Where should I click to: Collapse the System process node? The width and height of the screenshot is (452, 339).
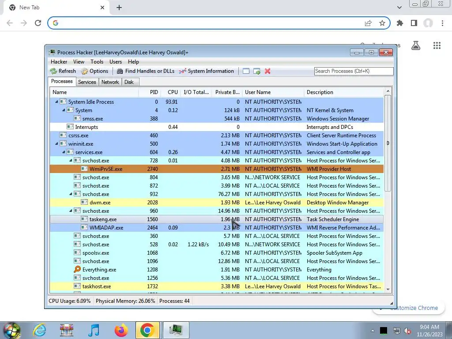[x=64, y=110]
